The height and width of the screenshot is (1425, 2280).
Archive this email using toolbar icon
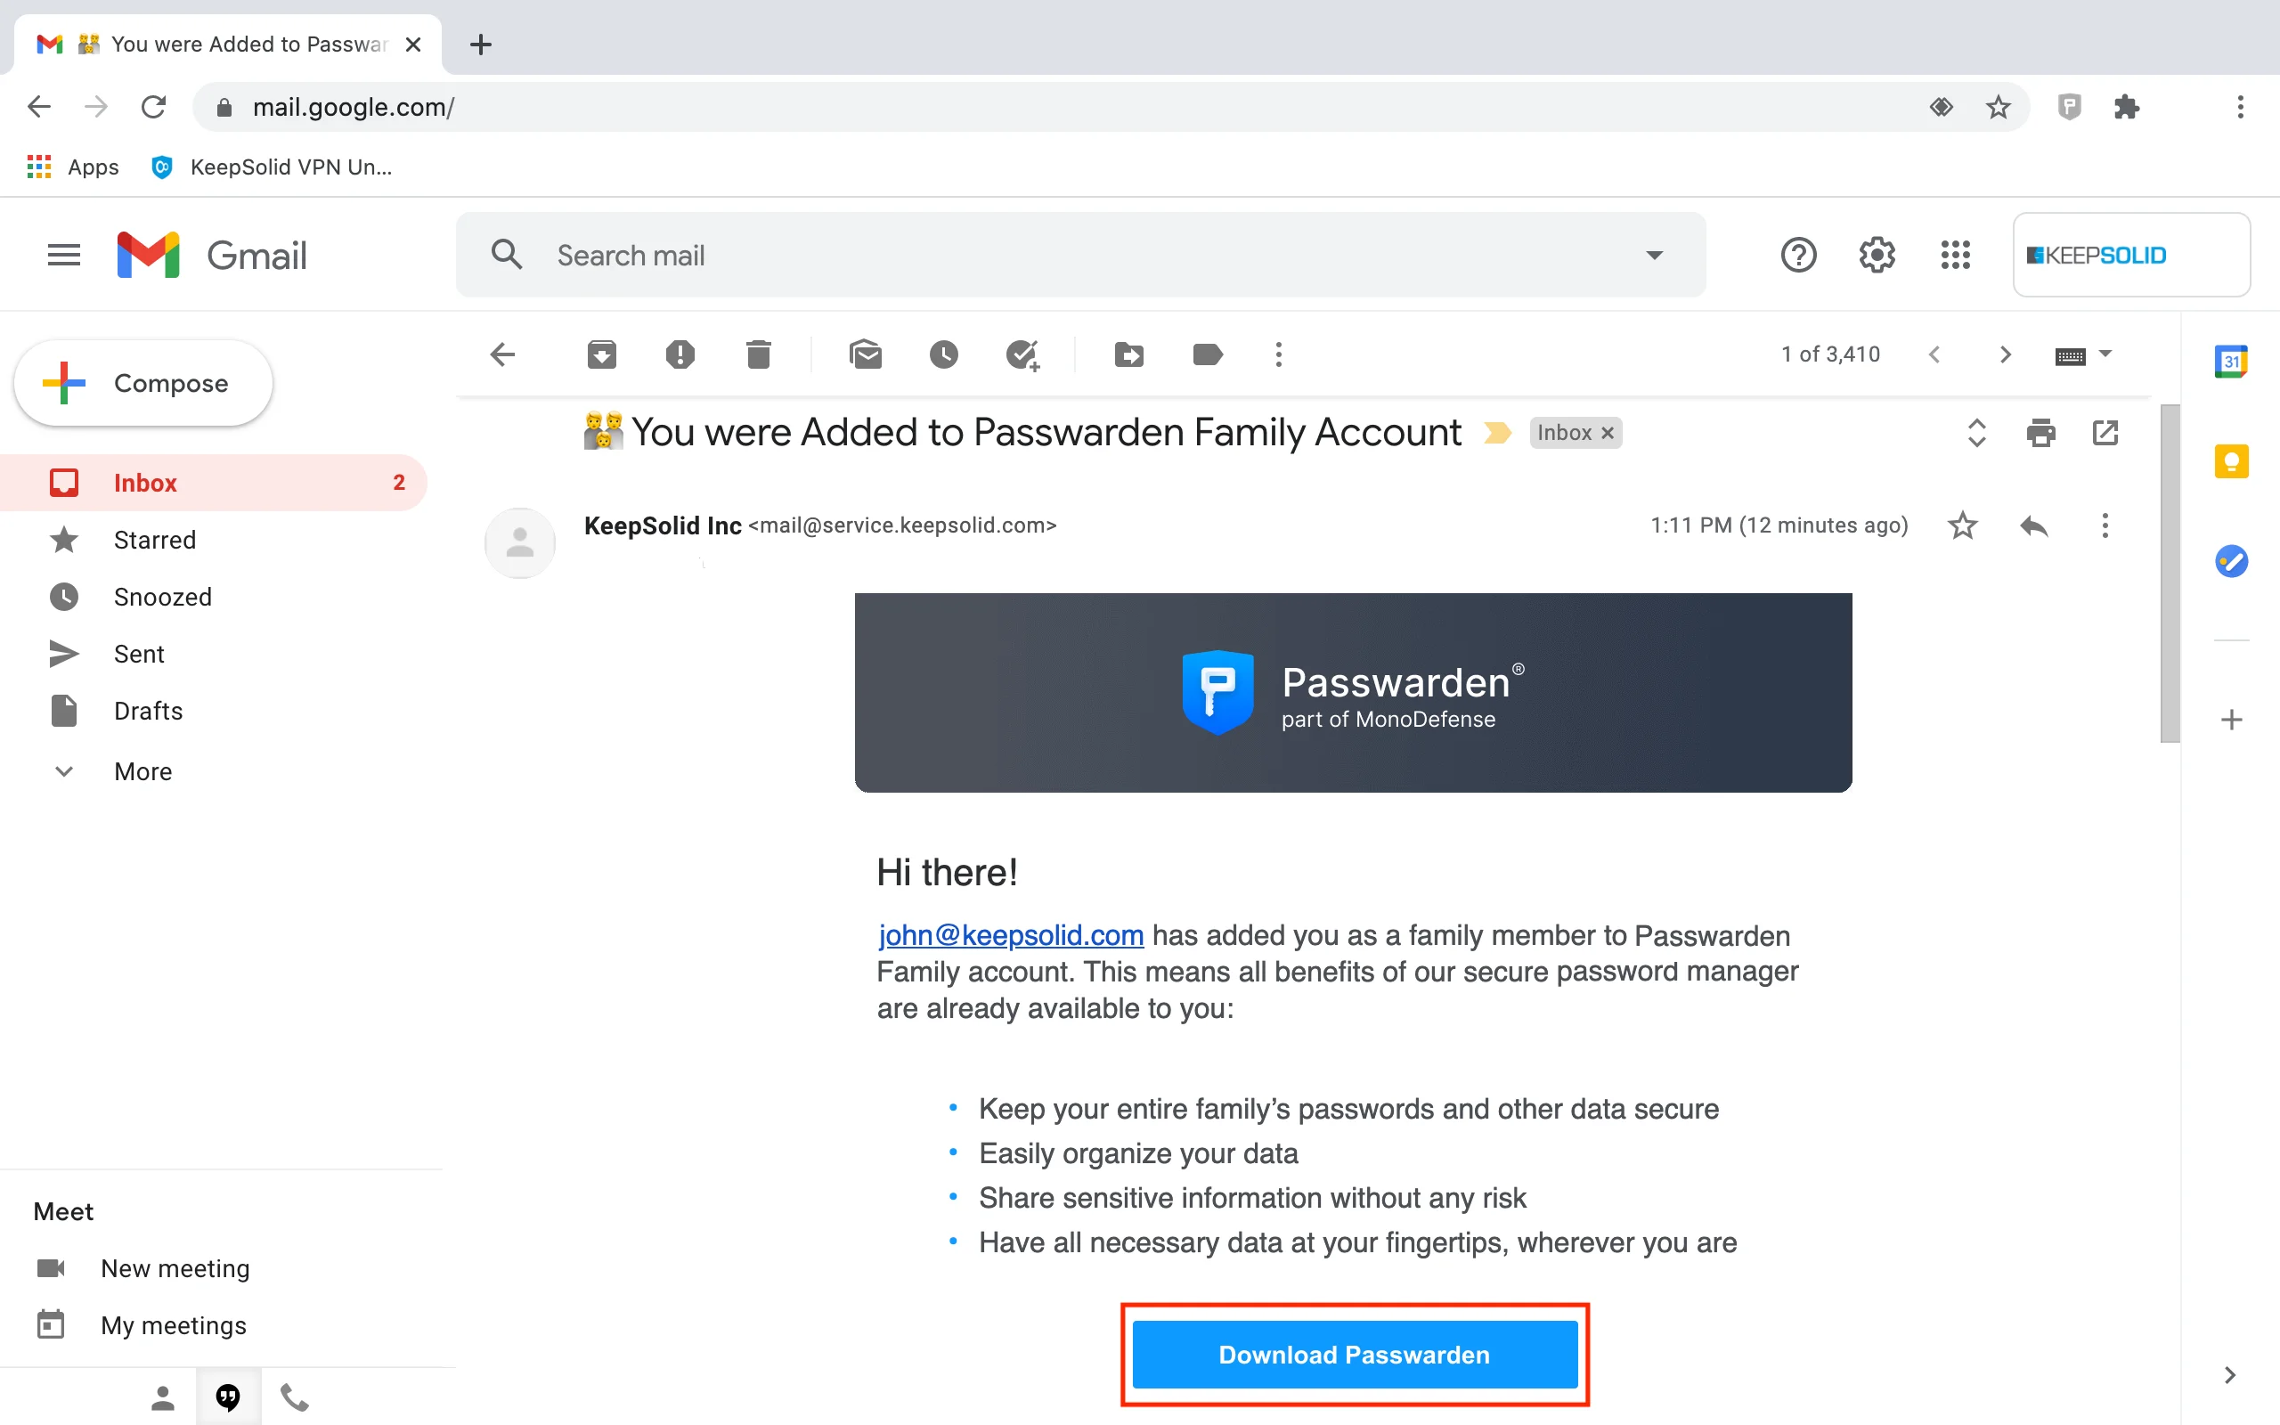[601, 355]
